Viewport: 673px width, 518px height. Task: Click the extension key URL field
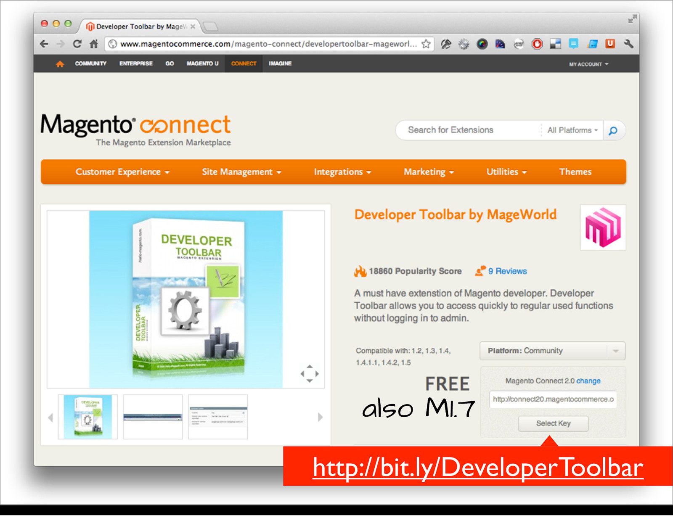553,399
